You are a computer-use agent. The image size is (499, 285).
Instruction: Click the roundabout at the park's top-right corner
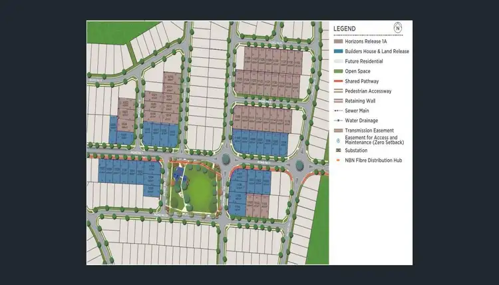225,160
